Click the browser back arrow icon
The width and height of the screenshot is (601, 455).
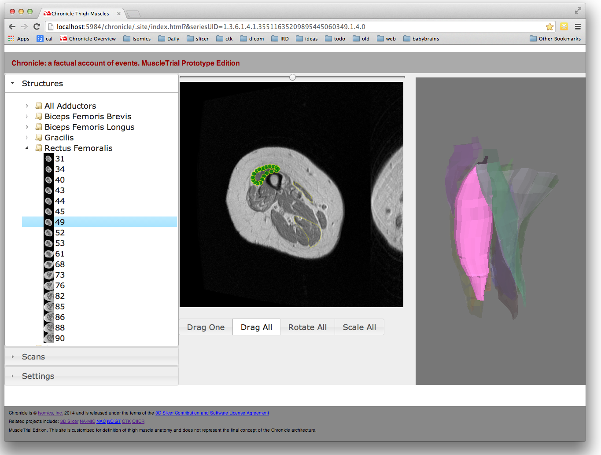tap(12, 27)
